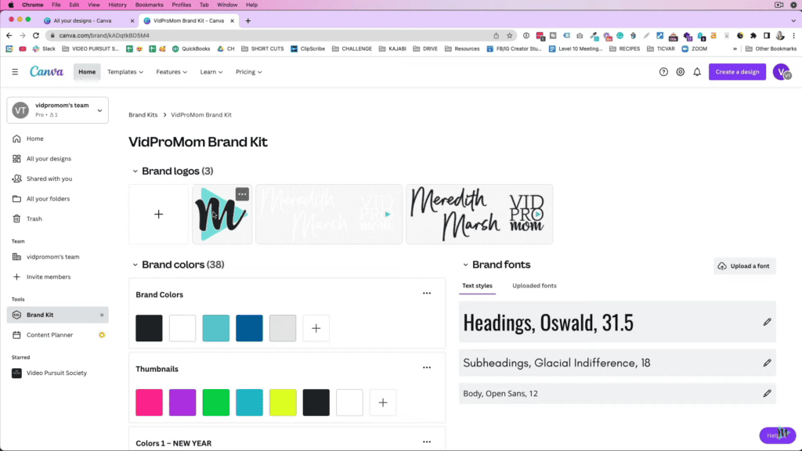Viewport: 802px width, 451px height.
Task: Click the Home icon in sidebar
Action: point(17,139)
